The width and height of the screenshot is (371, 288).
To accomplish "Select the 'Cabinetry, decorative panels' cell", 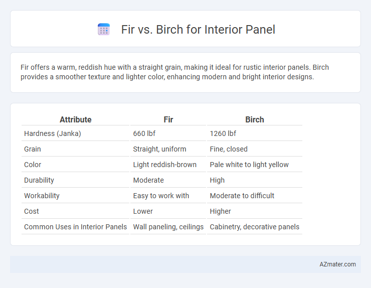I will coord(255,227).
